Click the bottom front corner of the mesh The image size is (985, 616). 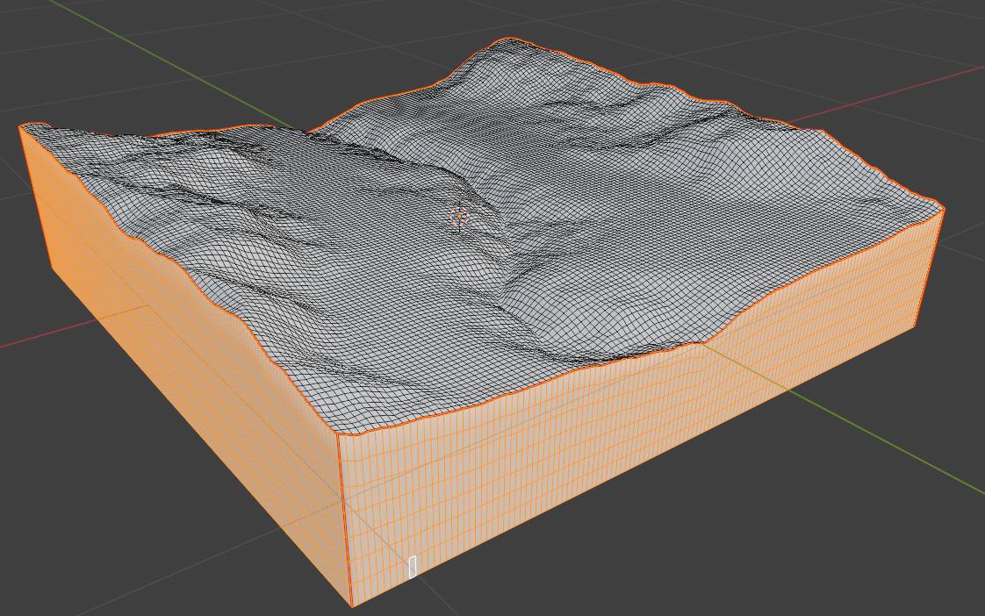click(x=351, y=605)
